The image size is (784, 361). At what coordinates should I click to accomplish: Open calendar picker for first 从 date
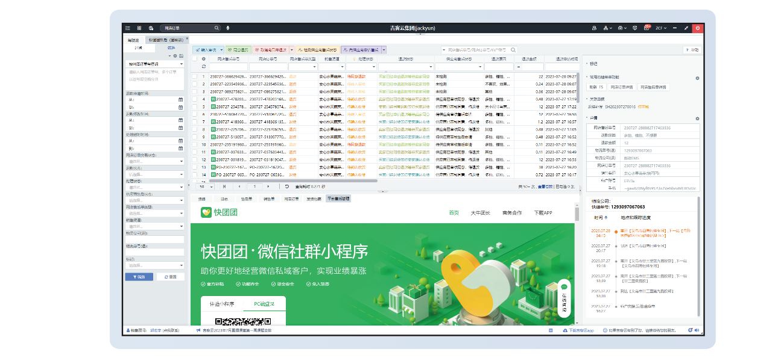pyautogui.click(x=180, y=99)
